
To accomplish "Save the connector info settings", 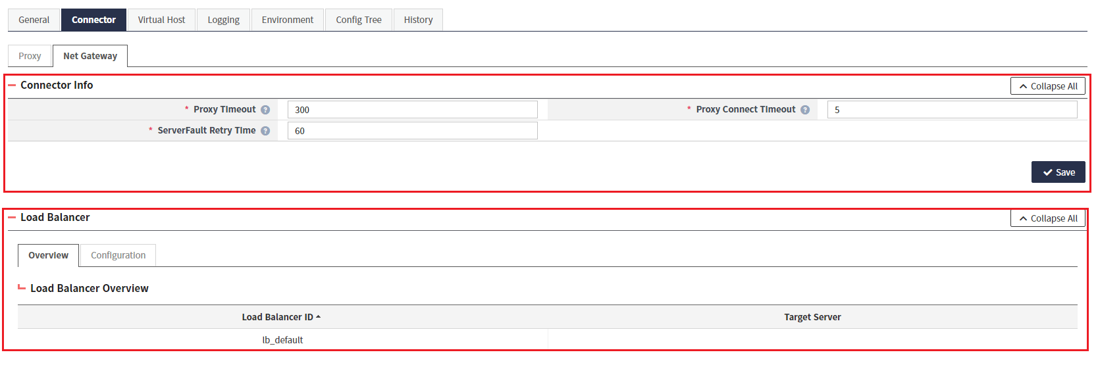I will coord(1059,172).
